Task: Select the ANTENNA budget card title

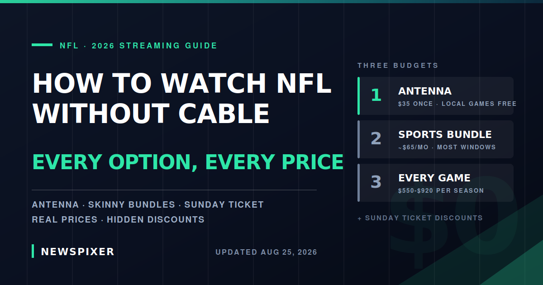Action: [425, 91]
